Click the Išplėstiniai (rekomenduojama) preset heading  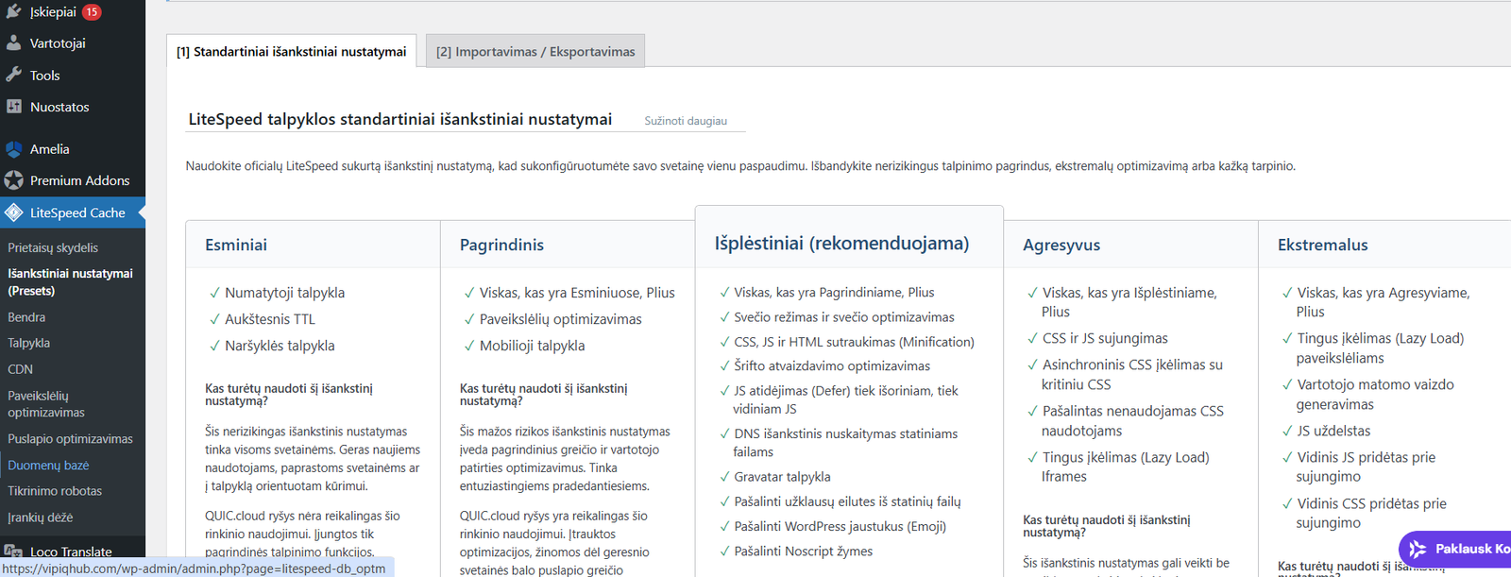(841, 244)
